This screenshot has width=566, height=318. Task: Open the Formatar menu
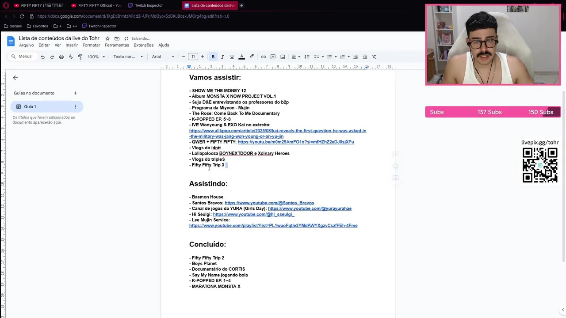91,45
